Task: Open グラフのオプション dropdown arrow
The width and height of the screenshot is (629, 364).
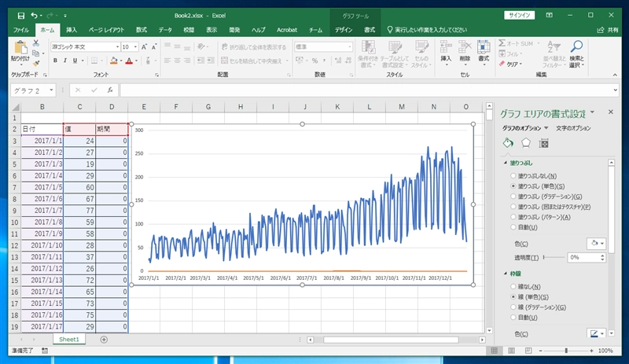Action: tap(546, 128)
